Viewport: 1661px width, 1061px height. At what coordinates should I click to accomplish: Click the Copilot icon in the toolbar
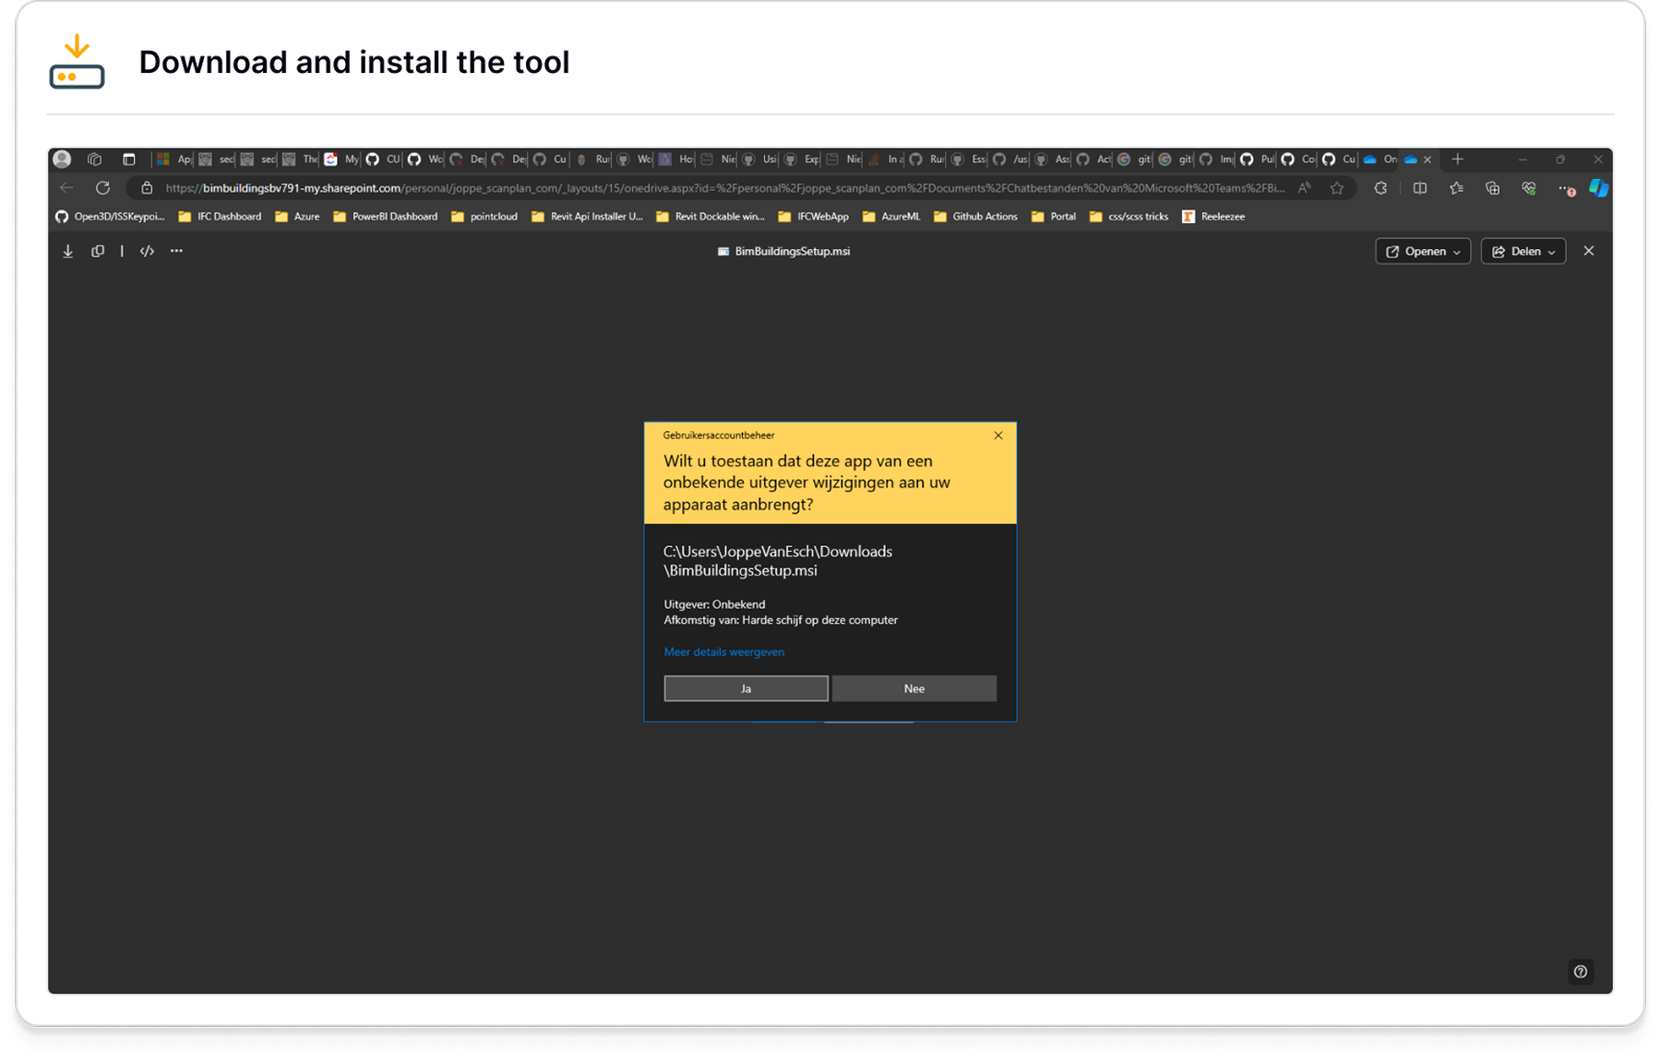(x=1600, y=188)
